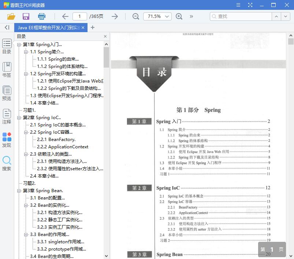
Task: Collapse the 第1章 Spring入门 tree node
Action: click(x=19, y=45)
